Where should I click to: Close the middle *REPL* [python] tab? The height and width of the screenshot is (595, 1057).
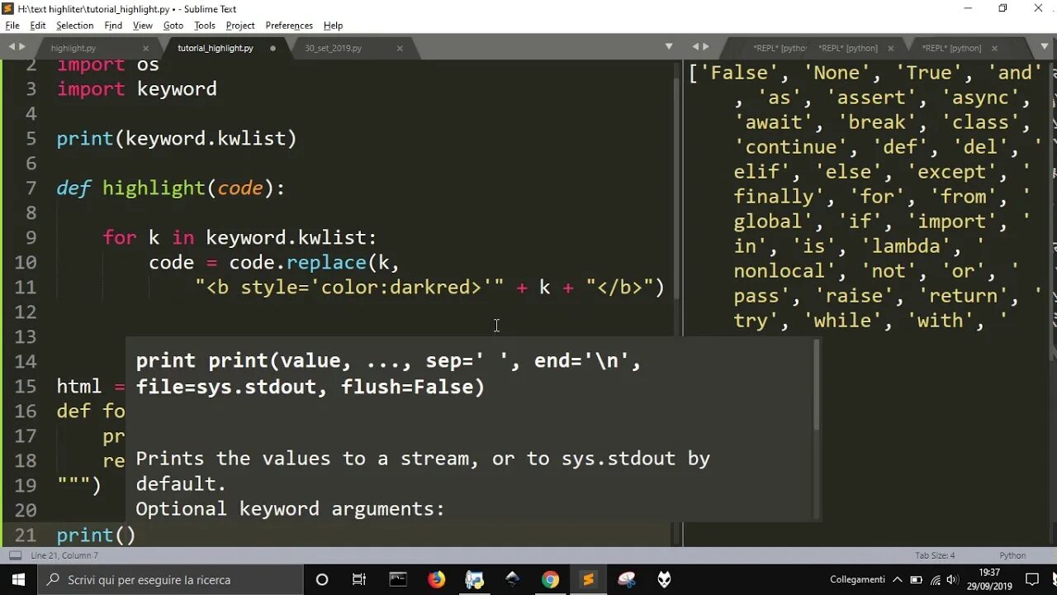pos(892,48)
